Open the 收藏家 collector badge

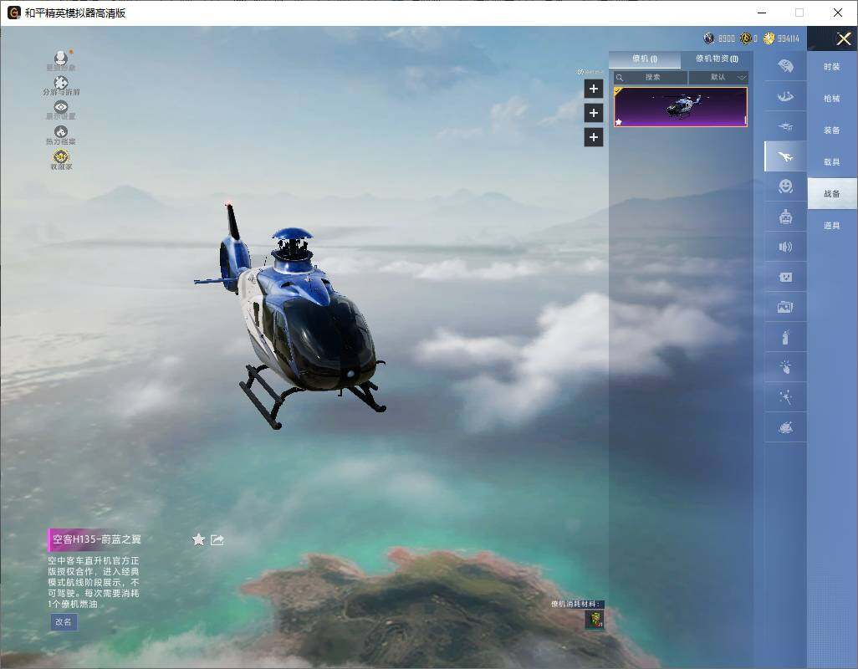(60, 158)
